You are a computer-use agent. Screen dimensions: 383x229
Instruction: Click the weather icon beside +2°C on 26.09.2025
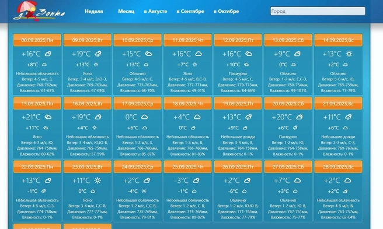coord(247,181)
